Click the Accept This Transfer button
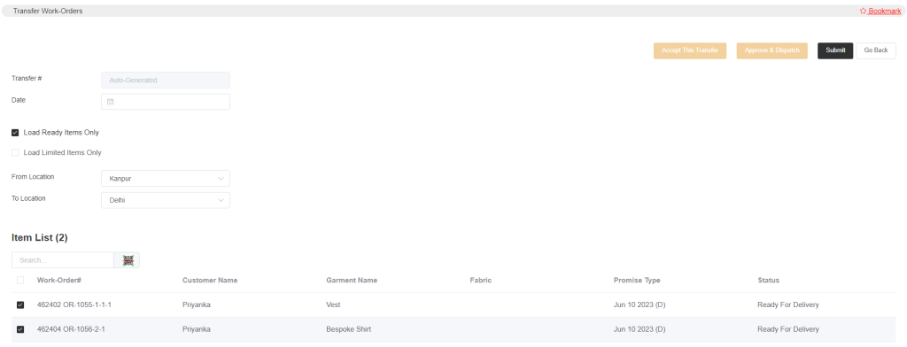Image resolution: width=907 pixels, height=347 pixels. (690, 50)
